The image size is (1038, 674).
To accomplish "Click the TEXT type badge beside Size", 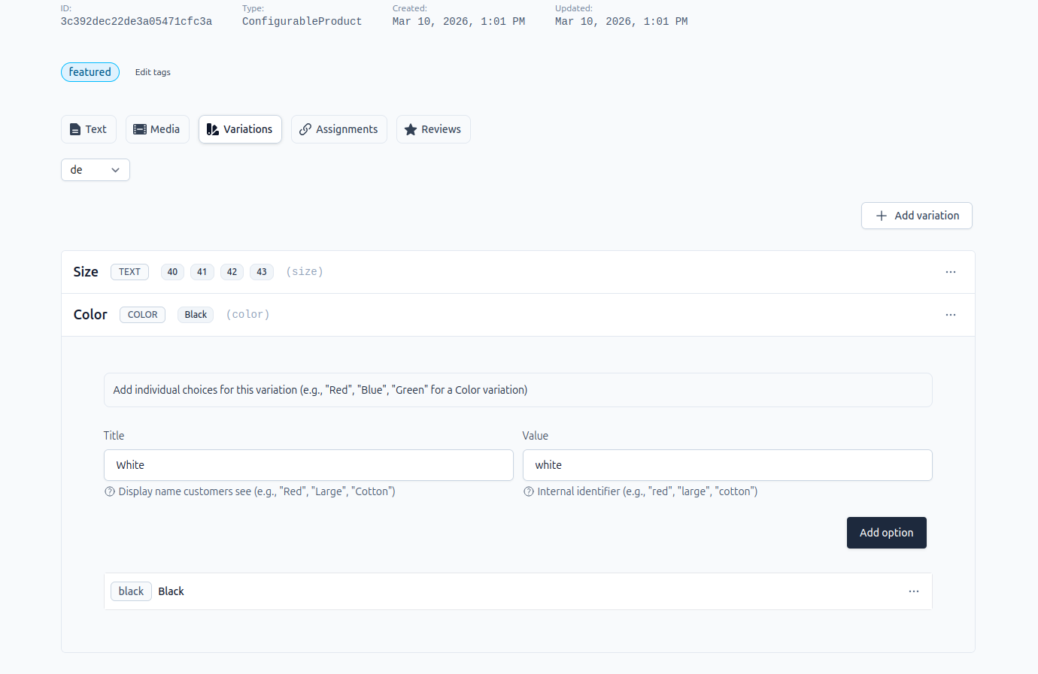I will [x=129, y=272].
